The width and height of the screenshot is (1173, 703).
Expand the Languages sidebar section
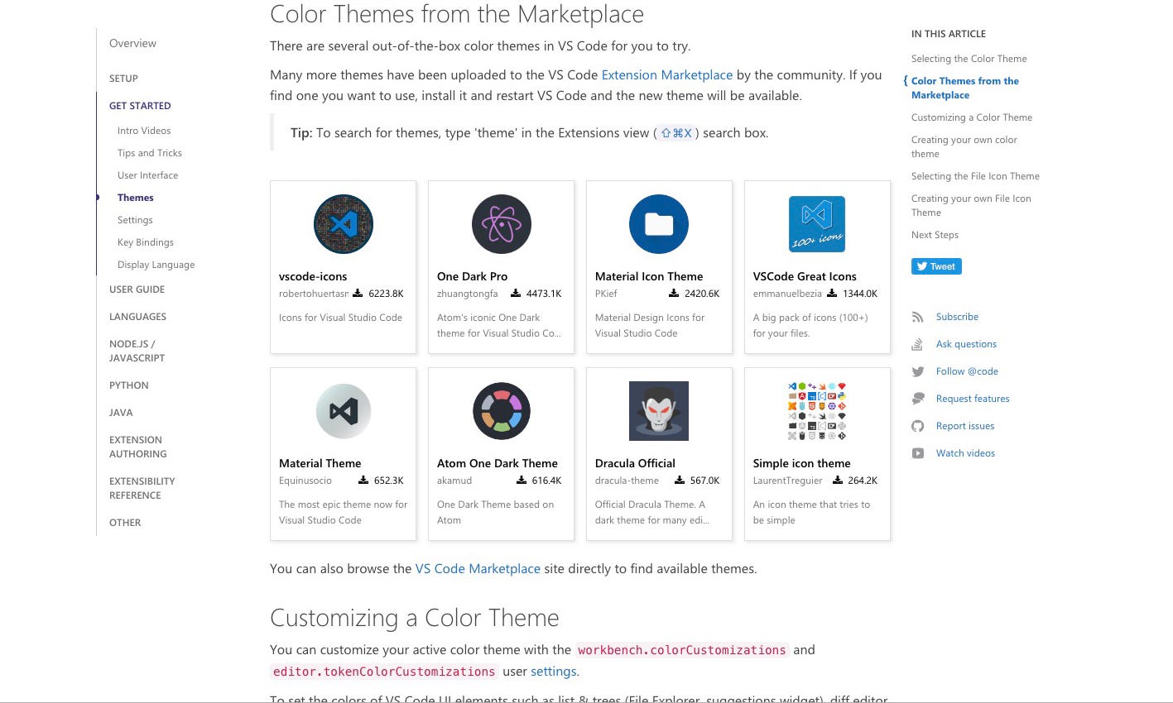(137, 317)
